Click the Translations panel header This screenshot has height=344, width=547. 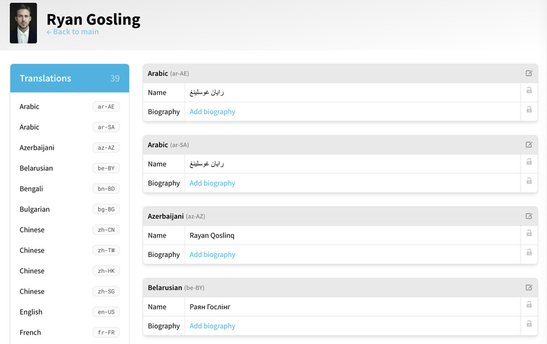(x=69, y=78)
